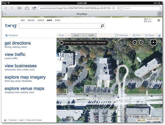Click World in the location breadcrumb

[x=67, y=43]
